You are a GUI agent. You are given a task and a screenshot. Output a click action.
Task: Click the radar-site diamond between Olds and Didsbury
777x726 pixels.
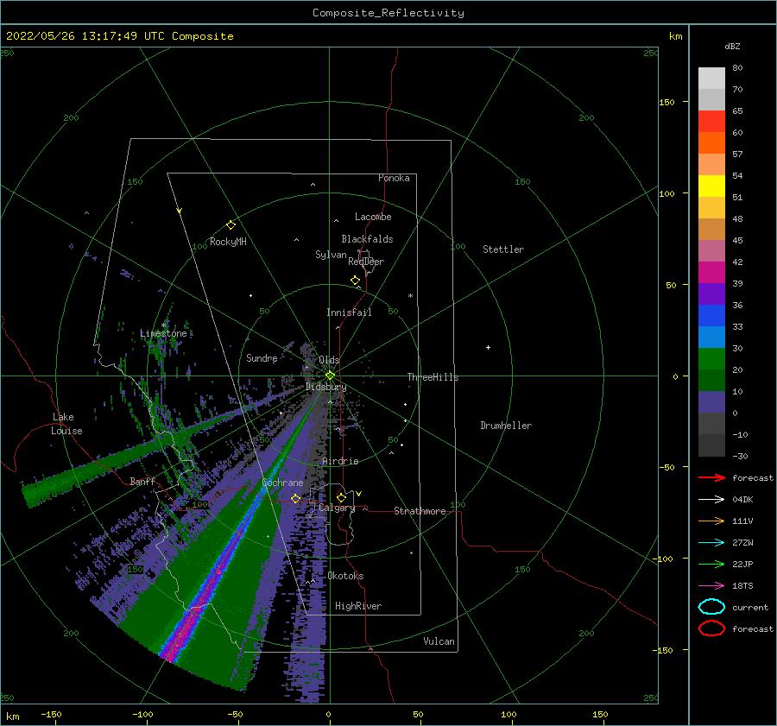click(x=330, y=376)
